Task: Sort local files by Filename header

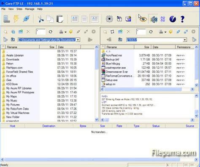Action: (x=22, y=47)
